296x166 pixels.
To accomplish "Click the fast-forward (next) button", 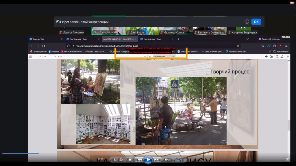I will 156,160.
